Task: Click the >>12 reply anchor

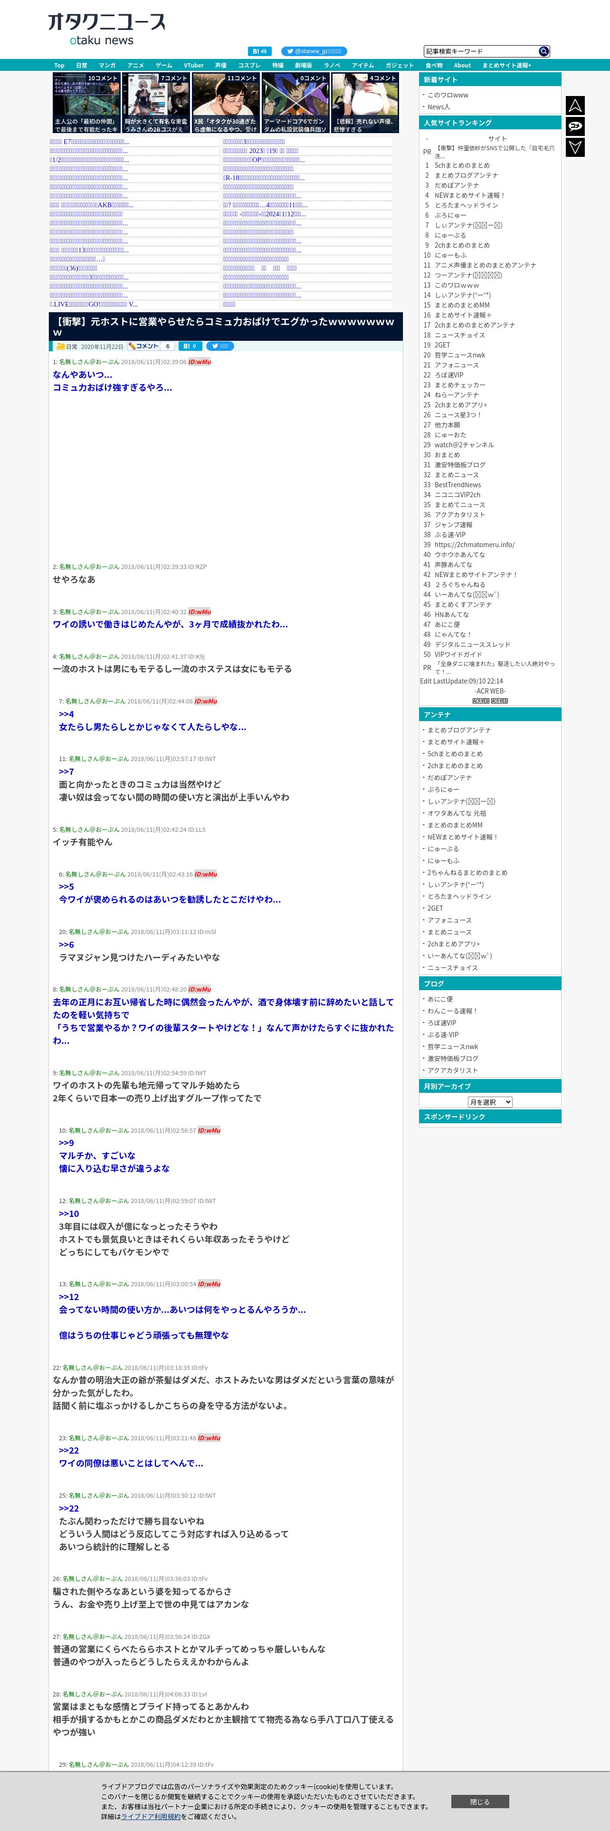Action: [69, 1297]
